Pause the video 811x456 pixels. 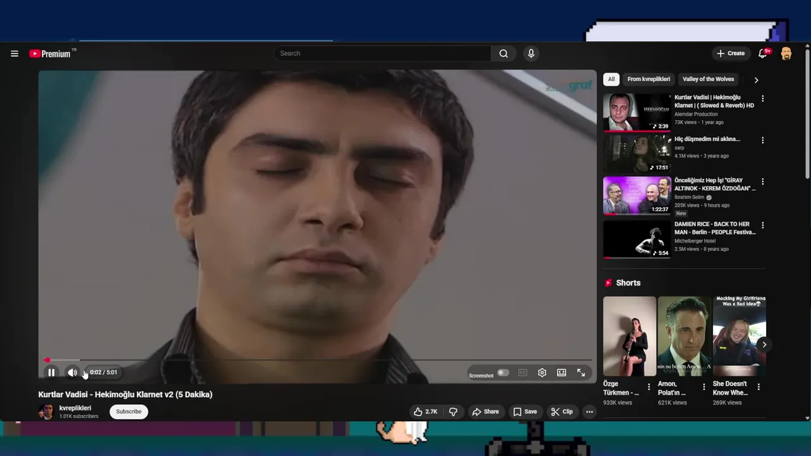(x=51, y=372)
